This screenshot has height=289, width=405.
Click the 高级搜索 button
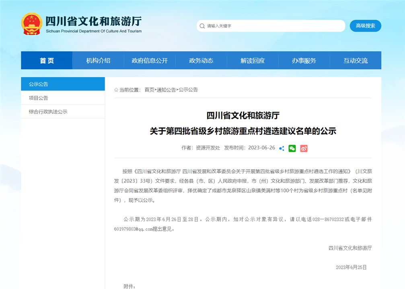pos(365,26)
